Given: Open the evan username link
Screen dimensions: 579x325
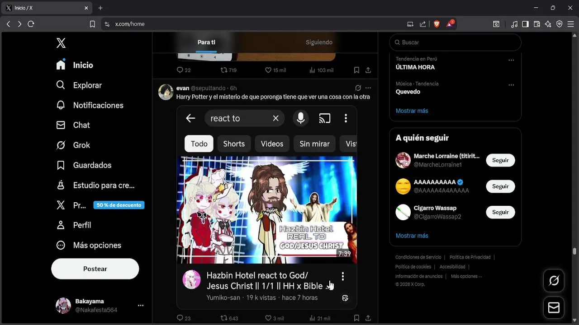Looking at the screenshot, I should [x=183, y=88].
